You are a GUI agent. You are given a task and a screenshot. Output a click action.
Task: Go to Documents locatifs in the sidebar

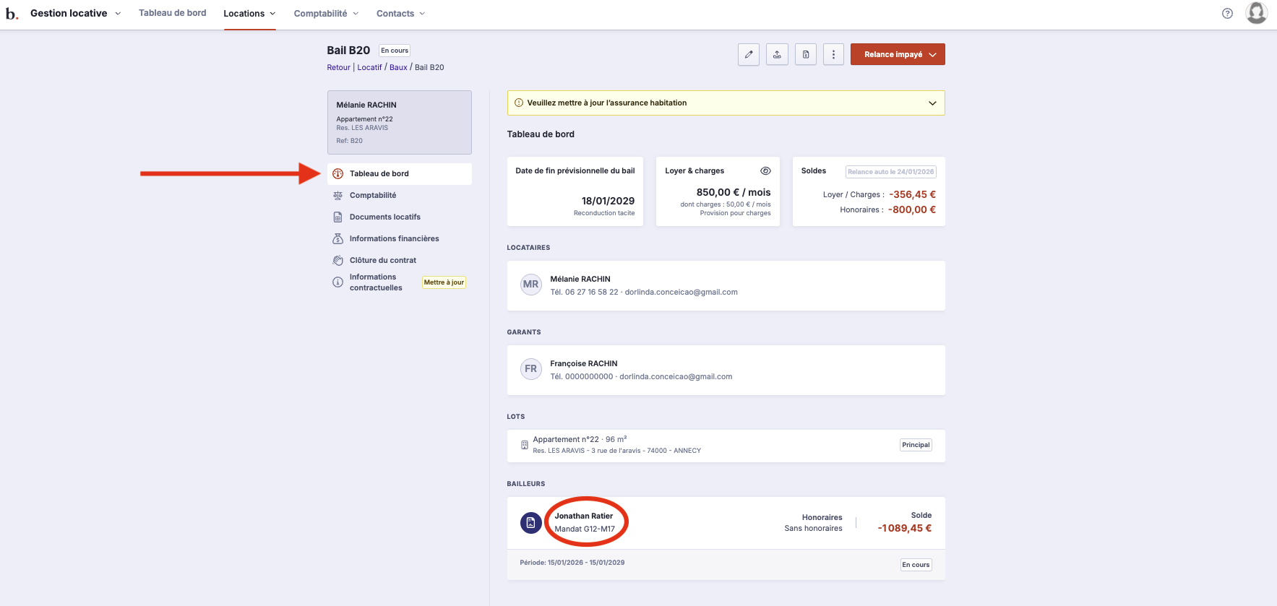tap(384, 217)
